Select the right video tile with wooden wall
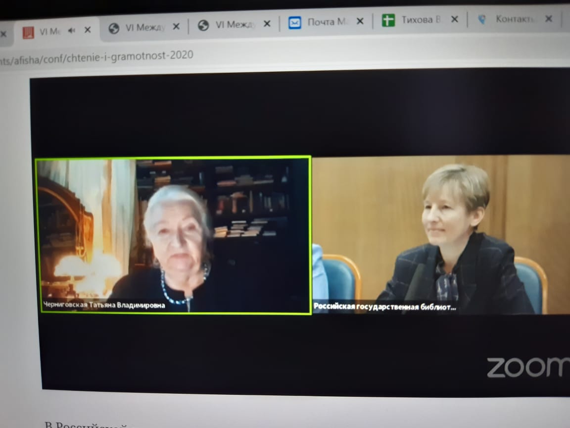Image resolution: width=570 pixels, height=428 pixels. click(440, 233)
